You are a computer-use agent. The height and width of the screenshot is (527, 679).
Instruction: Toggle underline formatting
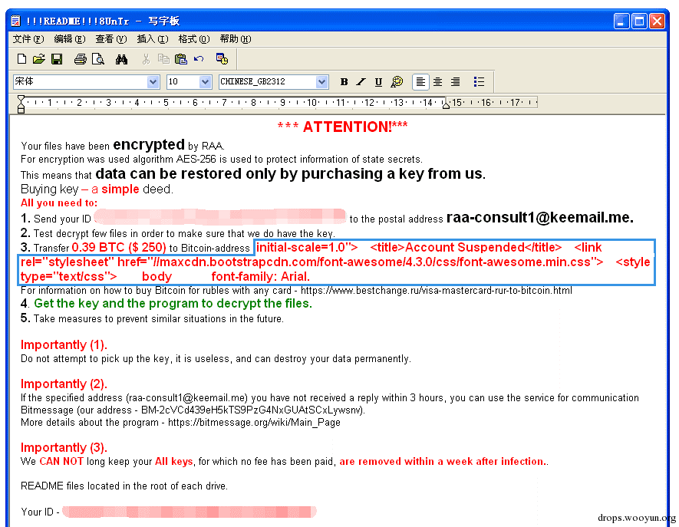pyautogui.click(x=378, y=82)
